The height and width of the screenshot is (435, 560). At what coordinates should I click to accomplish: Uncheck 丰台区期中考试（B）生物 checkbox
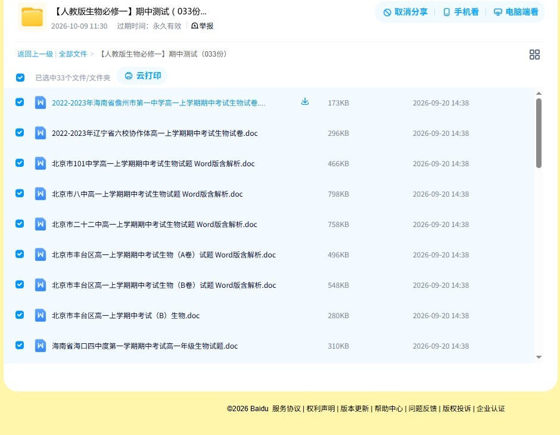pos(20,315)
